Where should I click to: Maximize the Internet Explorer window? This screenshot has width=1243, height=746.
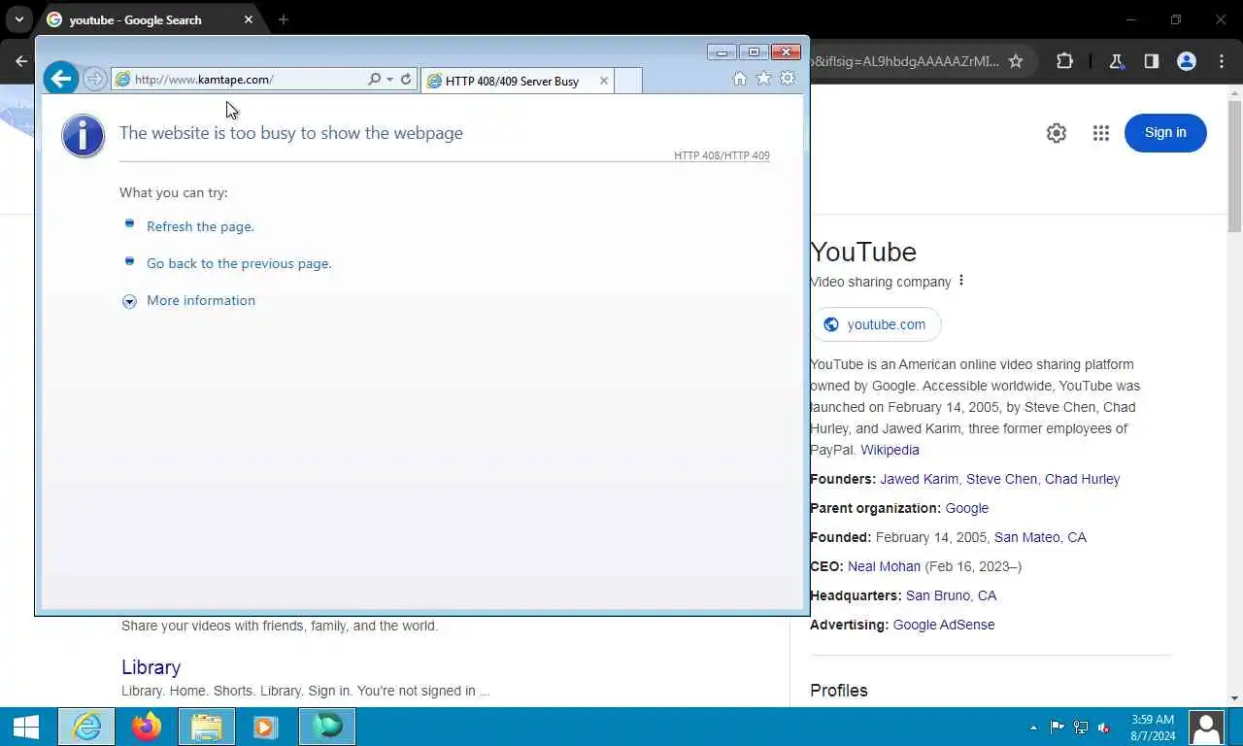pyautogui.click(x=754, y=52)
